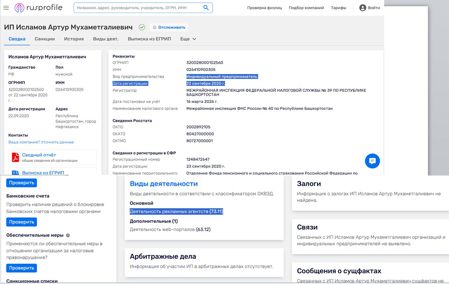Click the highlighted 22 сентября 2020 г. date

pos(206,84)
